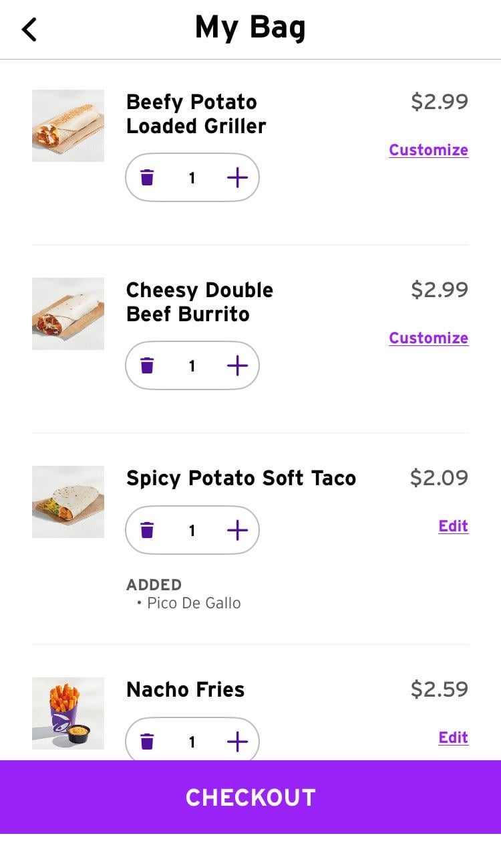Select the Spicy Potato Soft Taco thumbnail
The image size is (501, 866).
tap(68, 502)
